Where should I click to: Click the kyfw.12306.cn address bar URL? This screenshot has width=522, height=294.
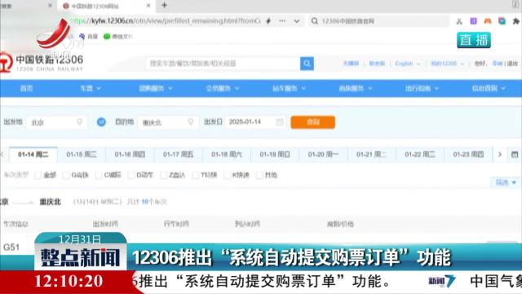(166, 21)
